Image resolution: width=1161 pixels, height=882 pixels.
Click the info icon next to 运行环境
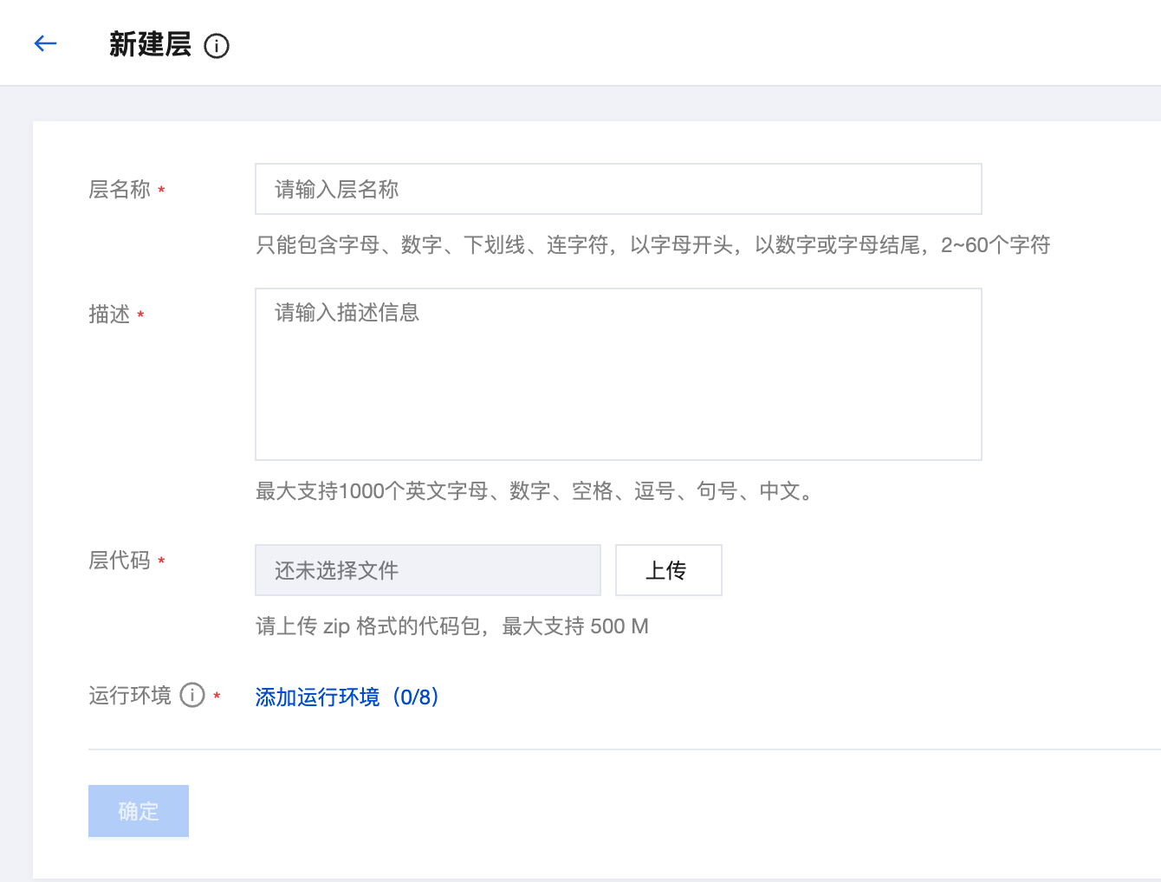click(x=192, y=695)
